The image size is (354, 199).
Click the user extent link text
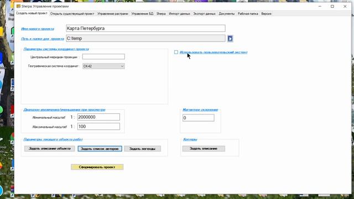[x=214, y=52]
